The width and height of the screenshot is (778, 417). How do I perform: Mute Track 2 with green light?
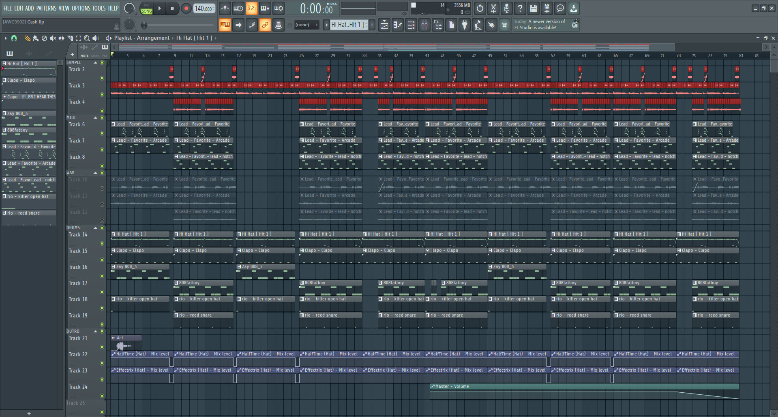(x=102, y=78)
